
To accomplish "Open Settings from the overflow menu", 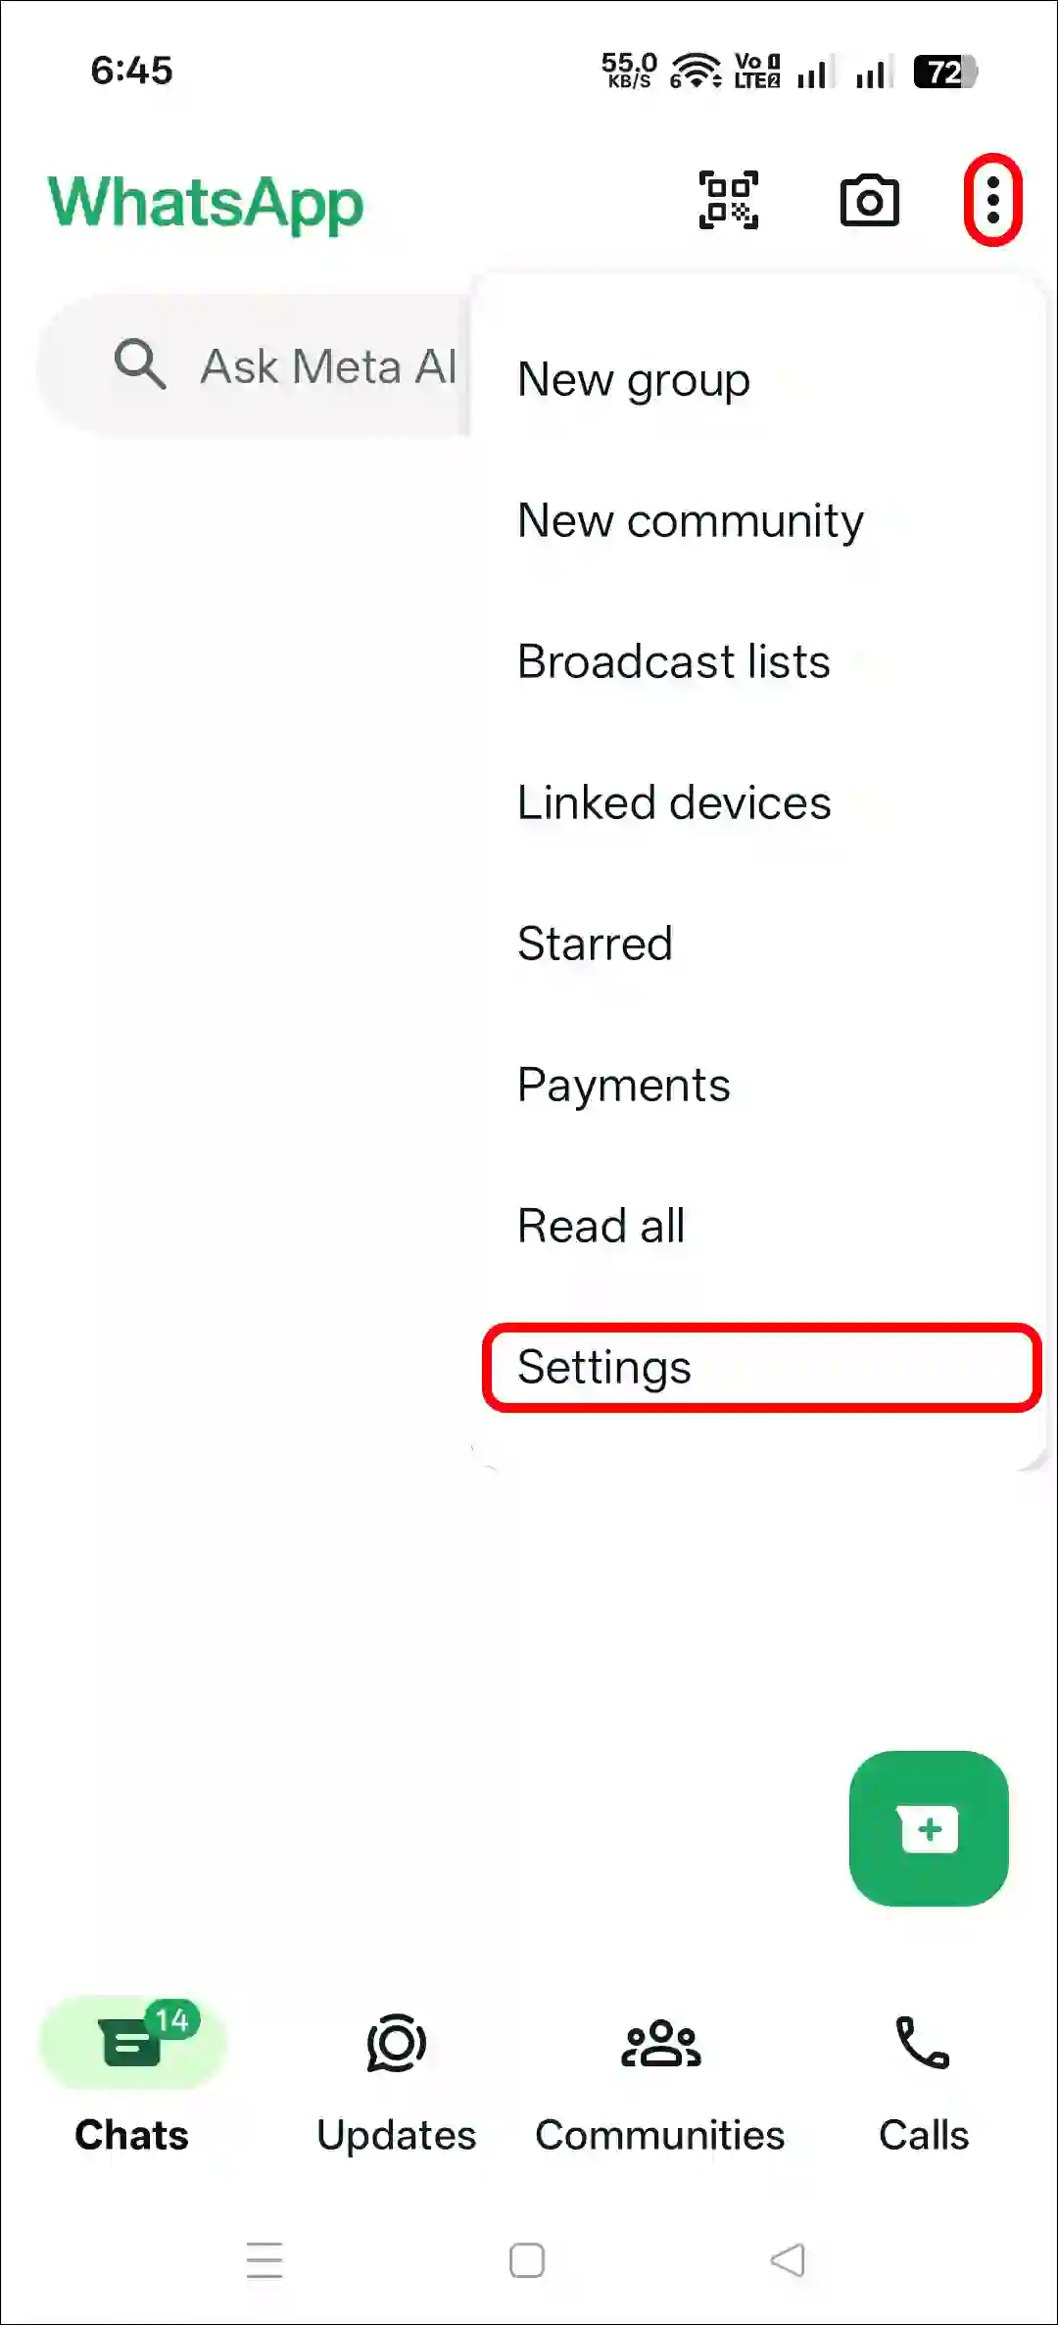I will point(604,1368).
